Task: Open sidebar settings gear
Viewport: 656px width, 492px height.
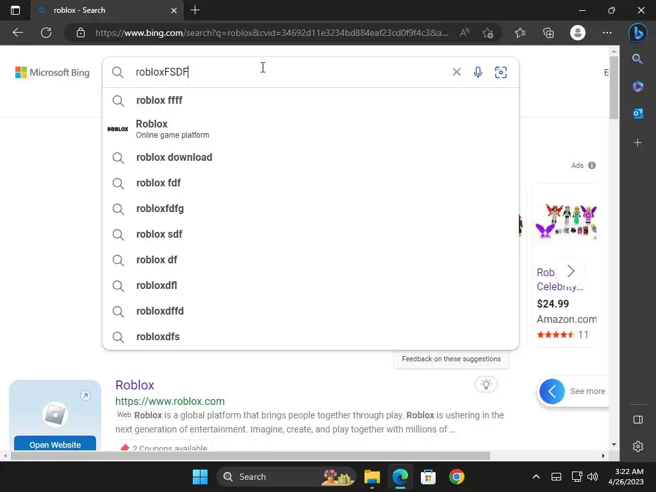Action: tap(637, 447)
